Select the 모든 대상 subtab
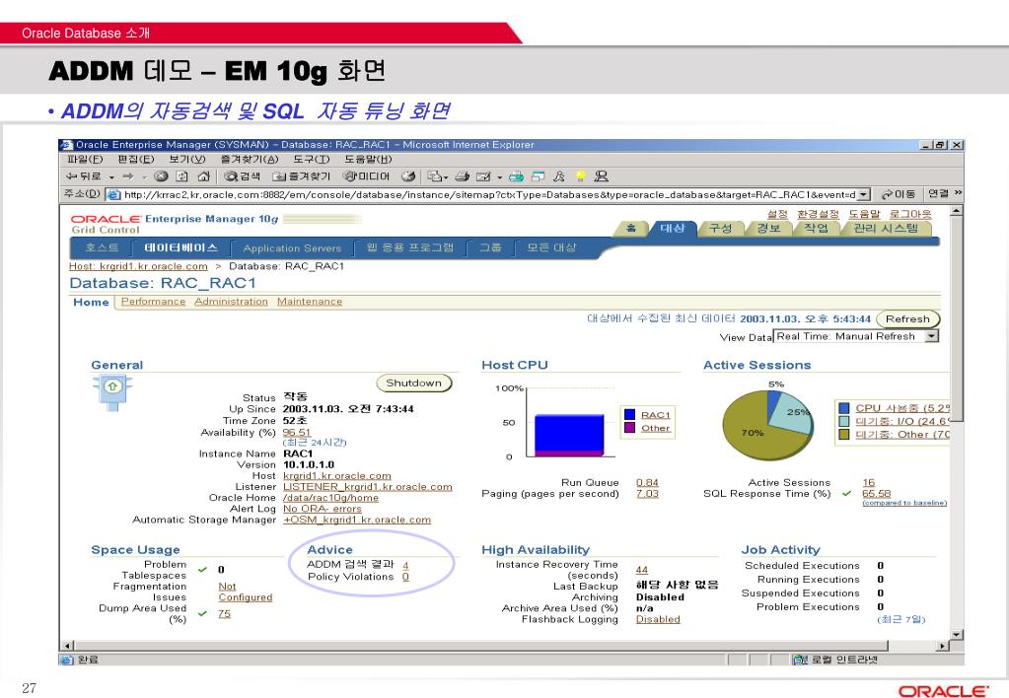The height and width of the screenshot is (698, 1009). (x=551, y=247)
